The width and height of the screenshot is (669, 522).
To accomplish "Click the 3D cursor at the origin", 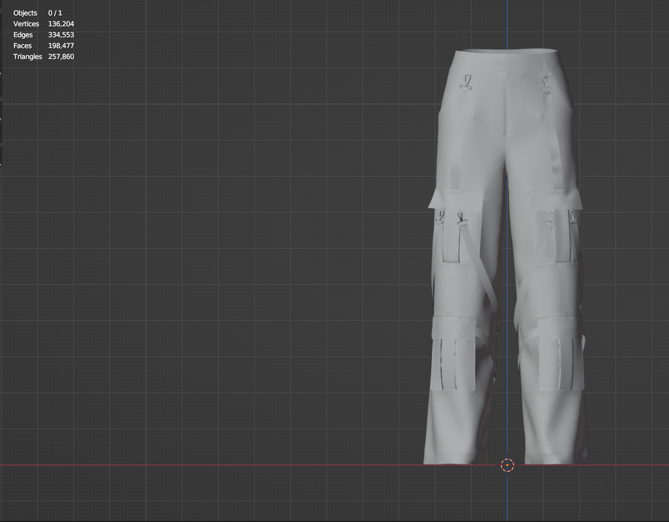I will pyautogui.click(x=507, y=465).
